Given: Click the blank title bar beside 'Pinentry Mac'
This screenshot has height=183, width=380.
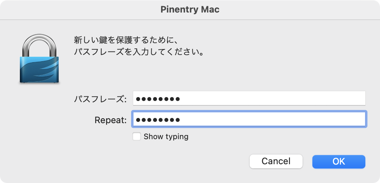Looking at the screenshot, I should click(298, 10).
